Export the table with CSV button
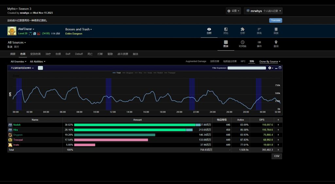335x184 pixels. [276, 156]
